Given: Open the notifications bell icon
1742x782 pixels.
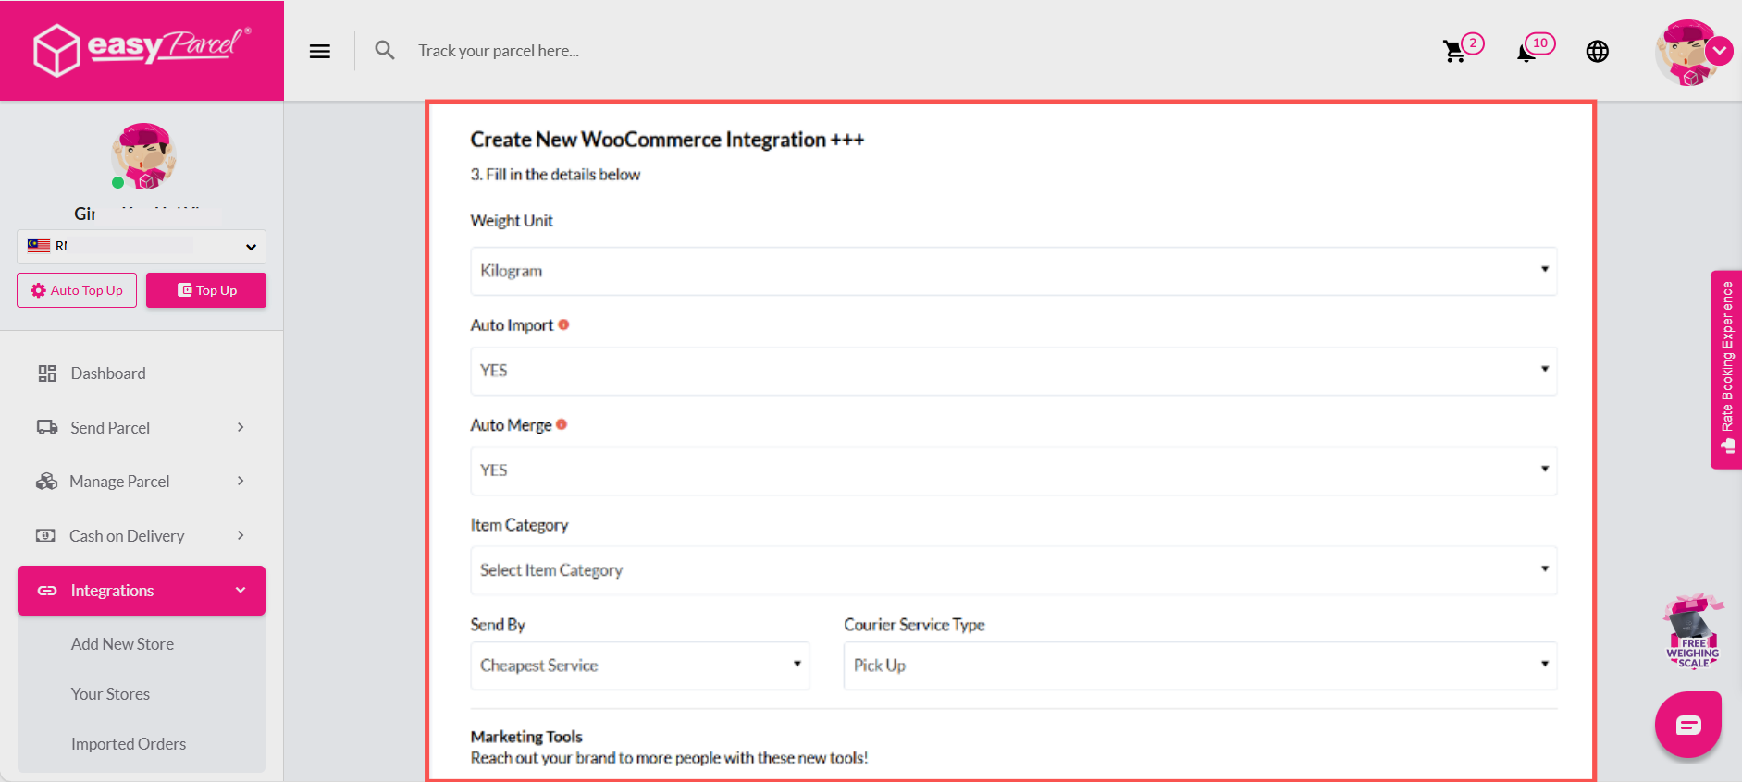Looking at the screenshot, I should click(1526, 53).
